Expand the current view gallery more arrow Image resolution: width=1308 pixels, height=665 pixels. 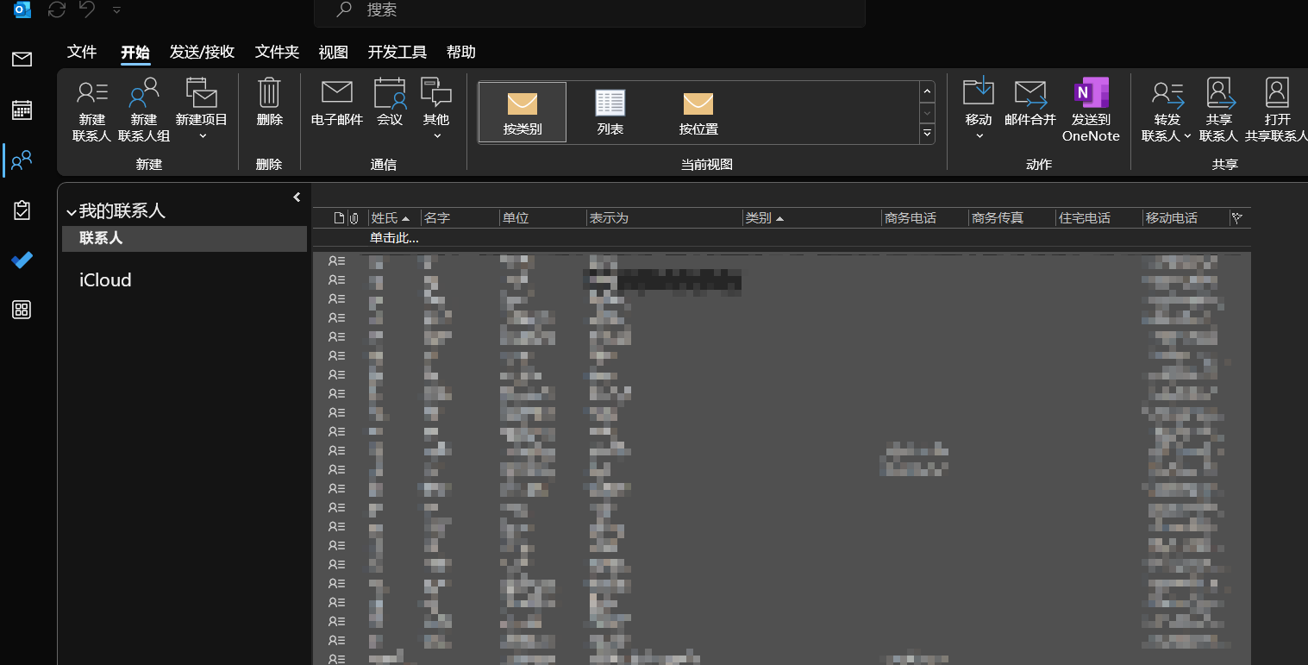tap(928, 134)
